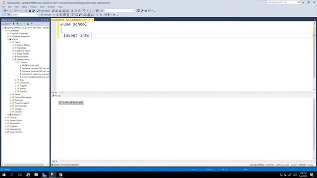The width and height of the screenshot is (317, 178).
Task: Open Chrome from the taskbar
Action: [60, 175]
